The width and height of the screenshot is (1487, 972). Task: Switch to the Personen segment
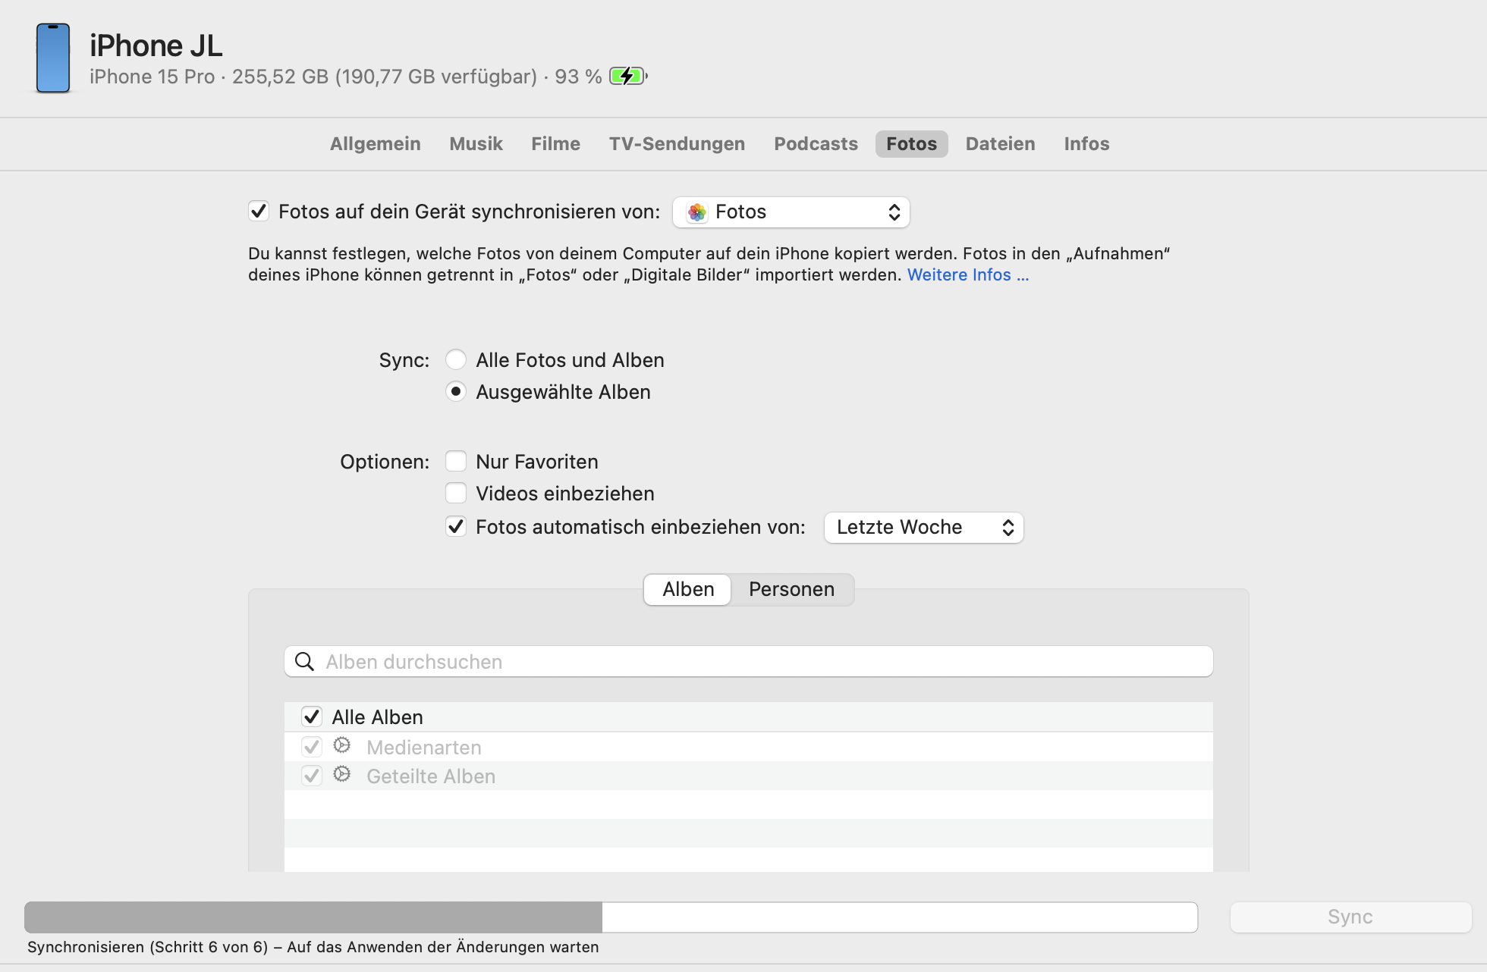[x=791, y=590]
